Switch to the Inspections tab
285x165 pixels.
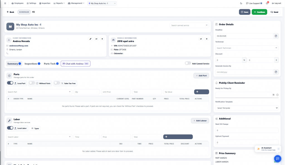point(31,64)
